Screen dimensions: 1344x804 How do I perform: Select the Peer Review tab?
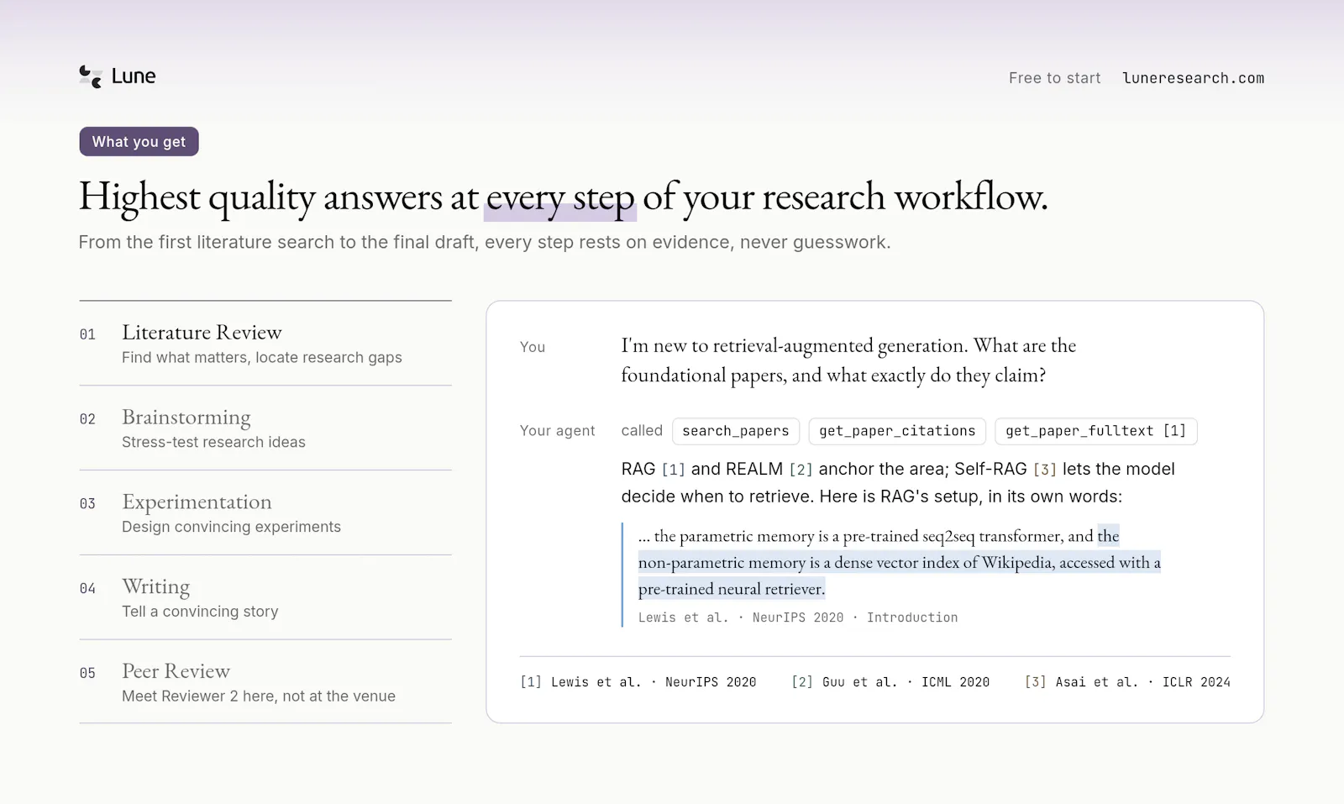tap(265, 682)
